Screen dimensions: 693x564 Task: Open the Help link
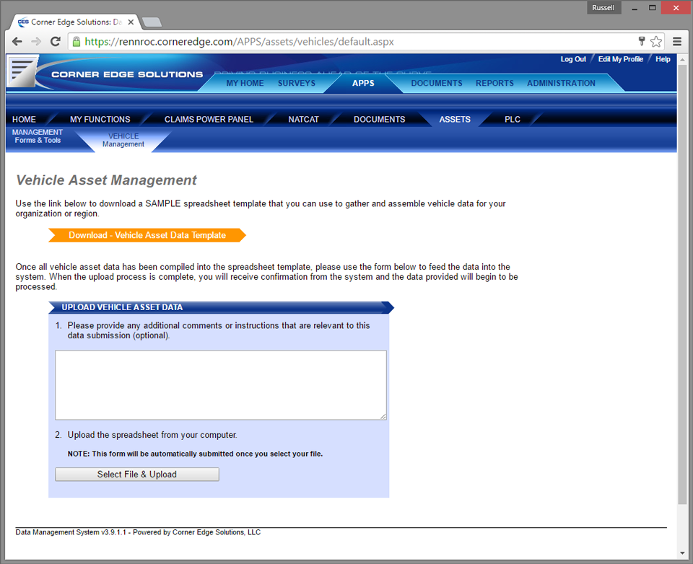point(663,59)
